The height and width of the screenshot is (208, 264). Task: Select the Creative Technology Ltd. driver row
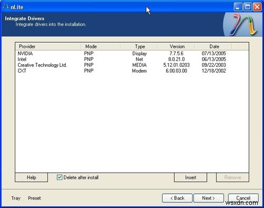[132, 65]
